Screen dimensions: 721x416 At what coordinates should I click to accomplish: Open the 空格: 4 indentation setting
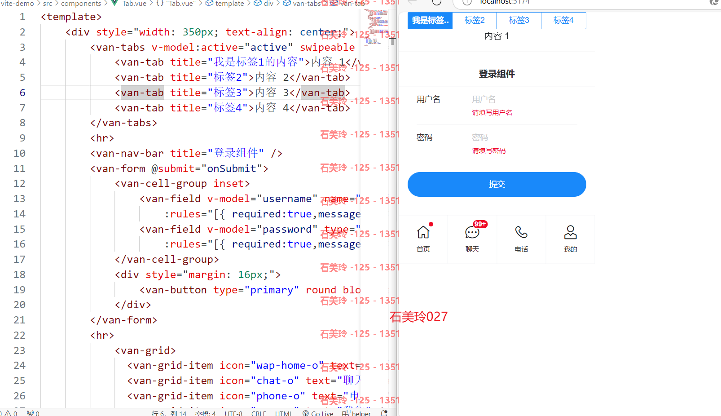(206, 413)
